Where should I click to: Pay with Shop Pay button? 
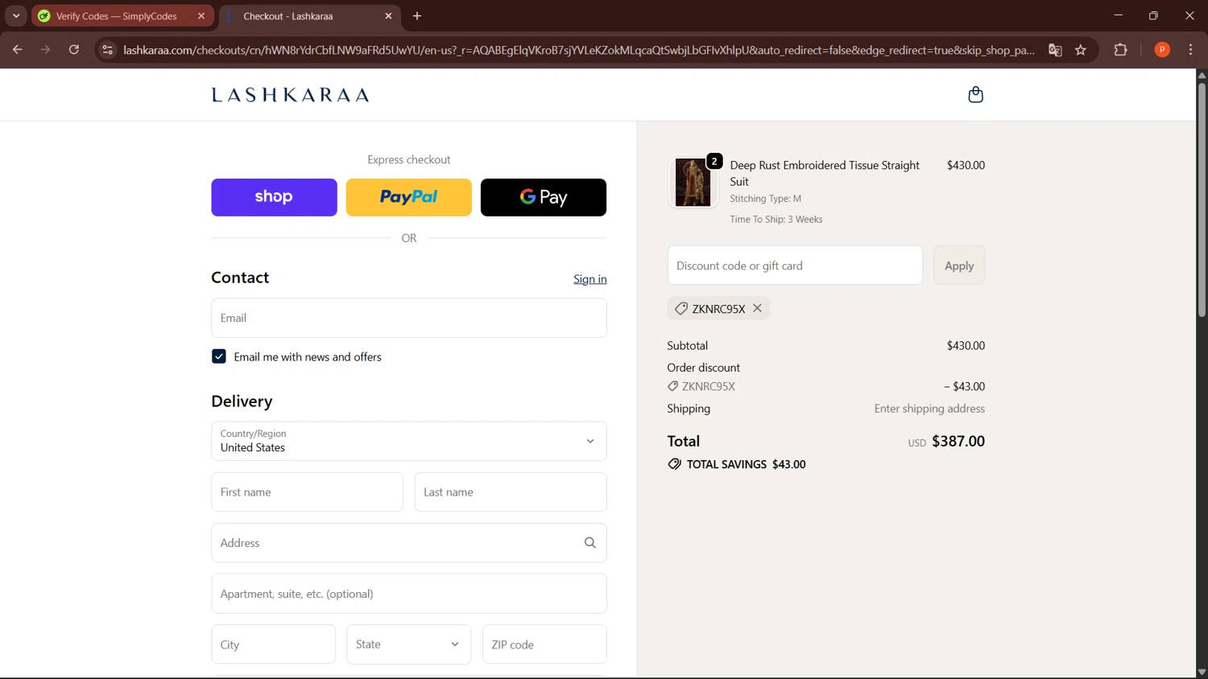(x=274, y=197)
